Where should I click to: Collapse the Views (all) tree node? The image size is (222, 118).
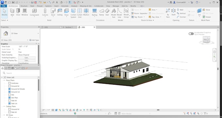pyautogui.click(x=2, y=77)
